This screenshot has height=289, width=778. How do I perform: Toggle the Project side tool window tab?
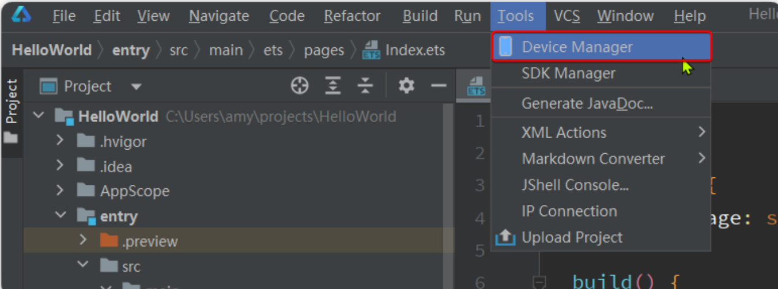click(x=12, y=112)
